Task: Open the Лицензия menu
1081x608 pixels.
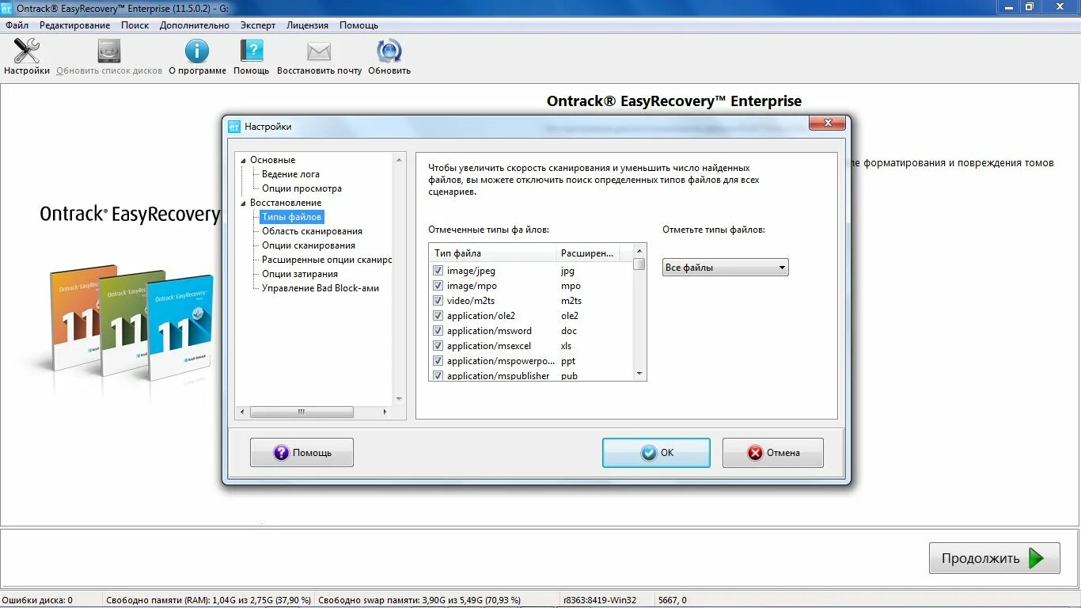Action: point(307,25)
